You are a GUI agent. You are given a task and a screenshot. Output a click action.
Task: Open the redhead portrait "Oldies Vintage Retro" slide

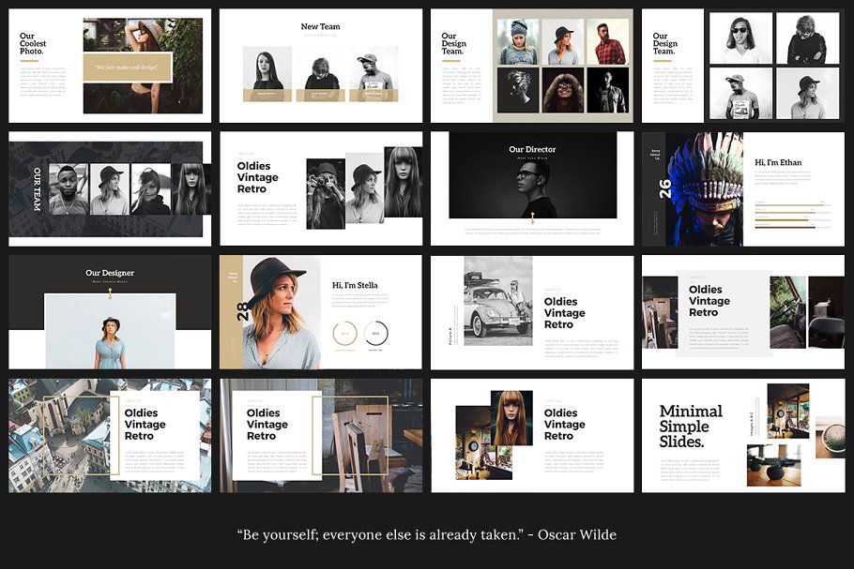532,434
